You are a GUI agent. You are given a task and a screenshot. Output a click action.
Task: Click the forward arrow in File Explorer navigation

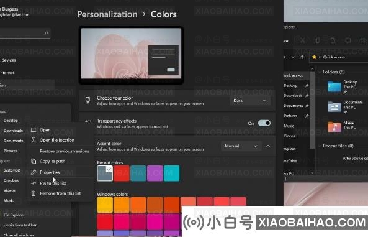[x=285, y=57]
